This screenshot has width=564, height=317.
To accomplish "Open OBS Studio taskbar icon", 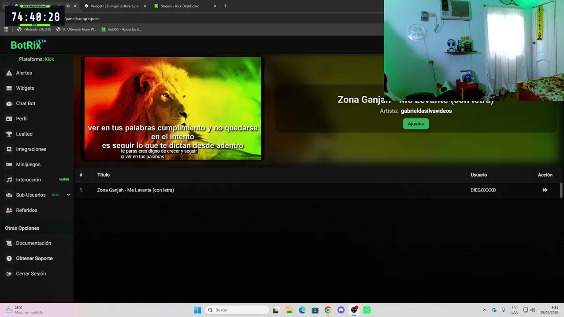I will coord(354,310).
